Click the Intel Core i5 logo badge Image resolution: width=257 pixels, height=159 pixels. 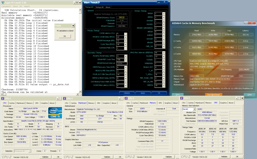[x=55, y=113]
